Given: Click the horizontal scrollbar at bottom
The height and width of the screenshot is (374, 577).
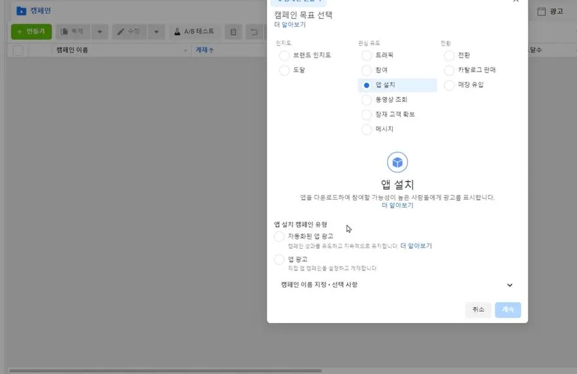Looking at the screenshot, I should [165, 371].
